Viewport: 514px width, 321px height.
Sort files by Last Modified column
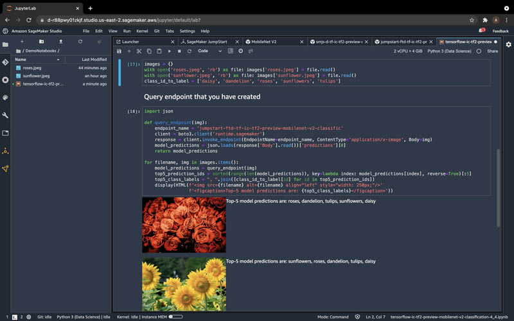87,59
